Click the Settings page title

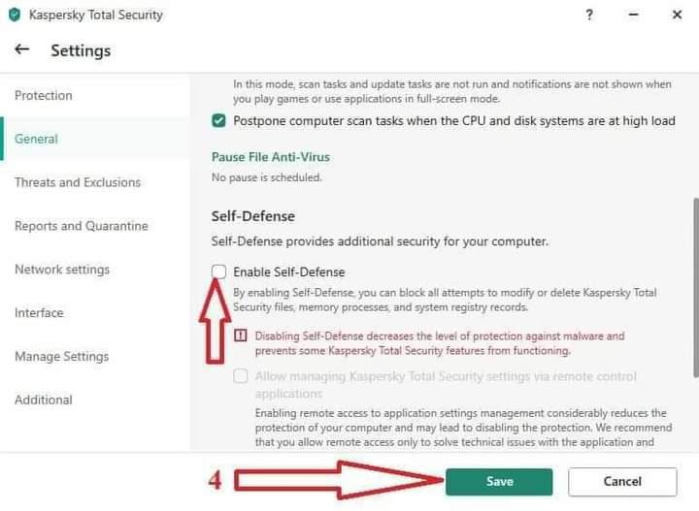[x=81, y=50]
